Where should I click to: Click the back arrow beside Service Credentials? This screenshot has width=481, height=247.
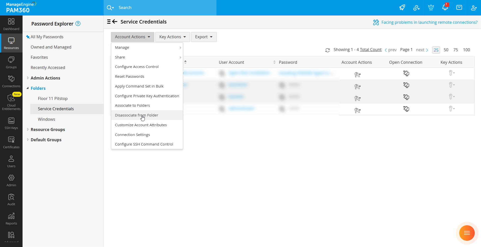[x=115, y=22]
